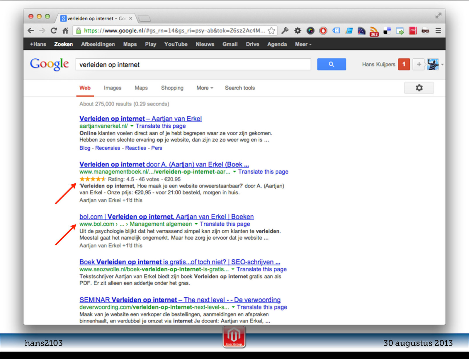The height and width of the screenshot is (361, 469).
Task: Click the Recensies sitelink
Action: pos(108,148)
